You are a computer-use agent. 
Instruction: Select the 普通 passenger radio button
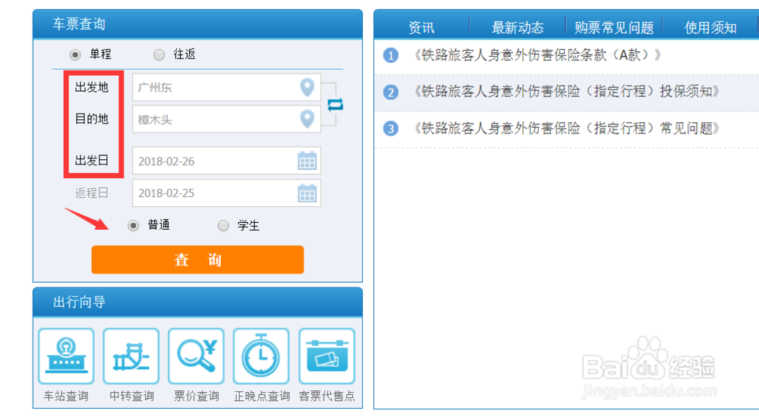coord(133,225)
